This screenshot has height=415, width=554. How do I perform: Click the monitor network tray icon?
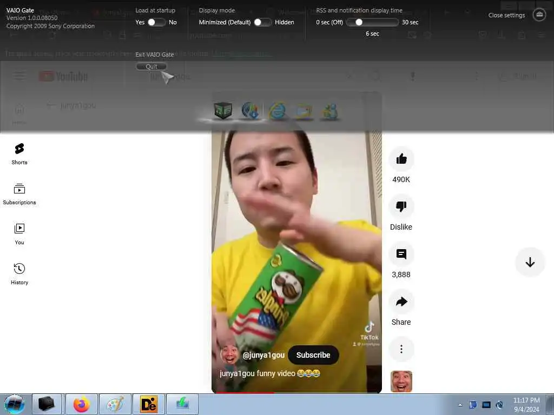pyautogui.click(x=486, y=405)
